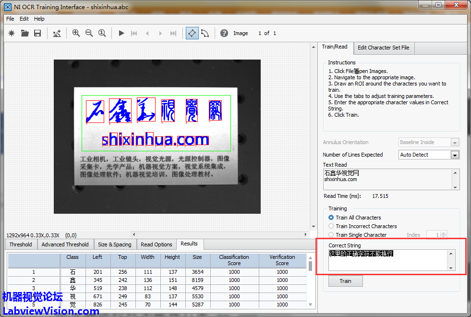This screenshot has width=471, height=317.
Task: Click the Classification Score column header
Action: click(234, 260)
